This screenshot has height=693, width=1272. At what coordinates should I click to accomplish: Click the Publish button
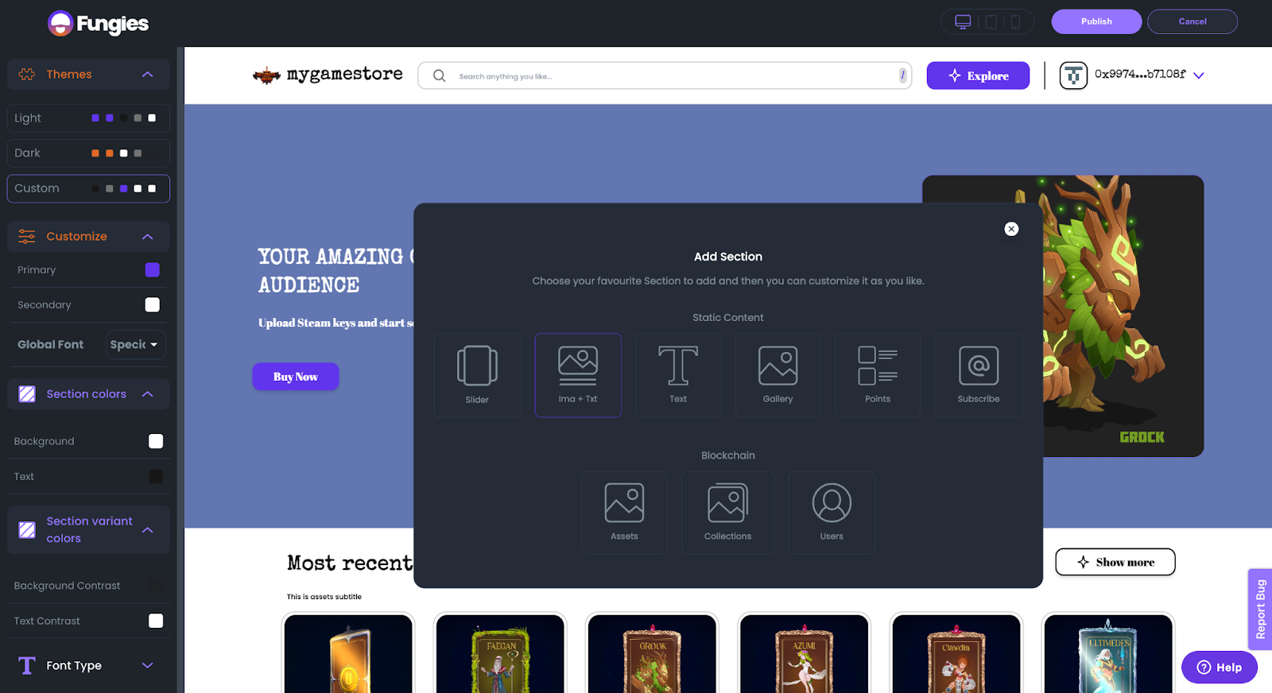click(1096, 21)
